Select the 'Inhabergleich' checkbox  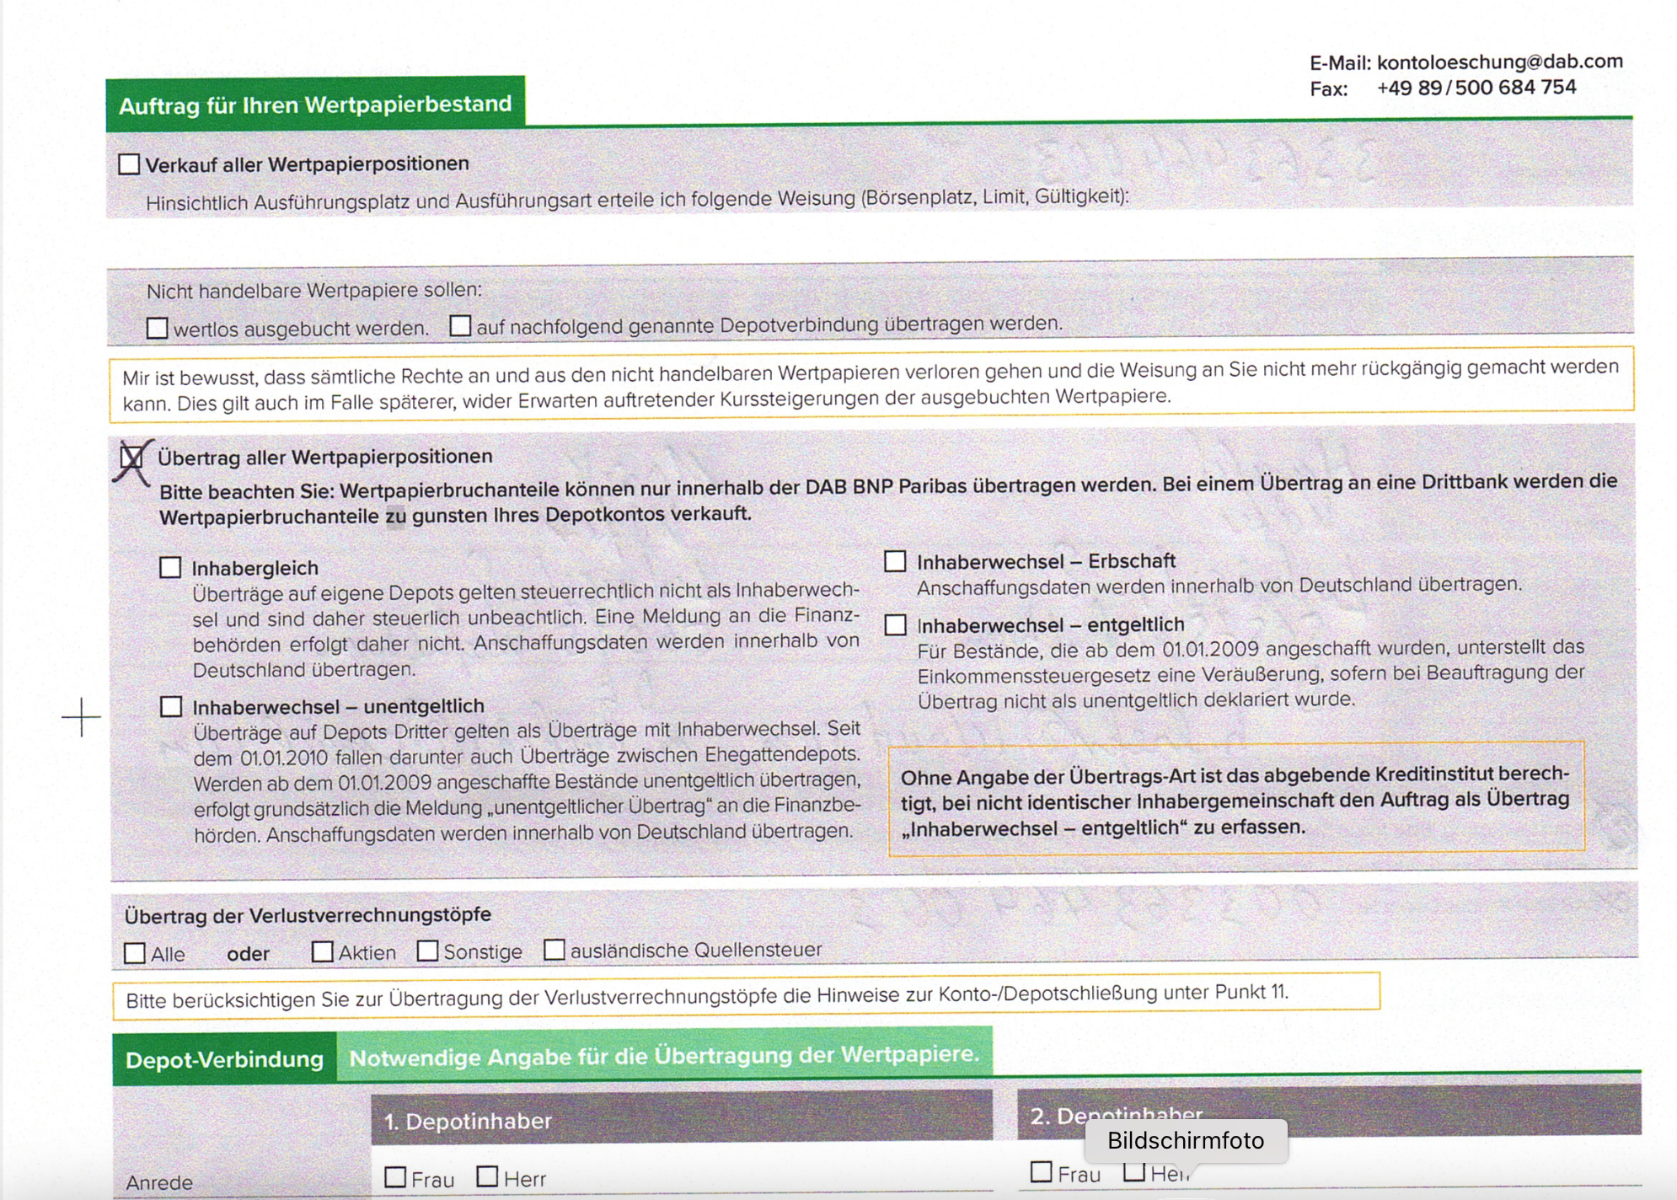coord(170,567)
